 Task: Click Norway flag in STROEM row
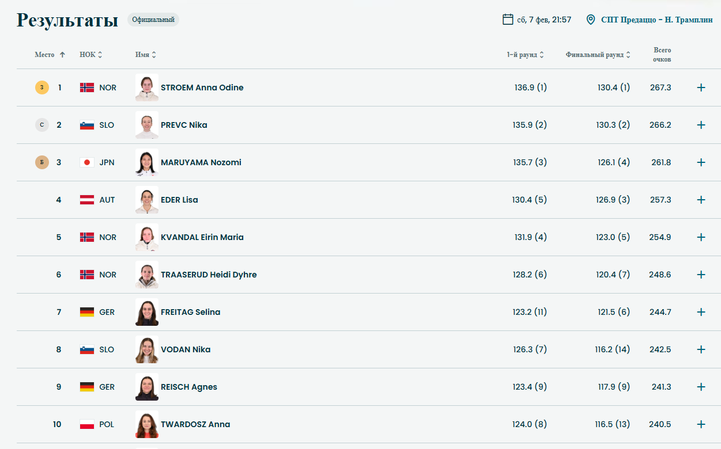(x=87, y=87)
